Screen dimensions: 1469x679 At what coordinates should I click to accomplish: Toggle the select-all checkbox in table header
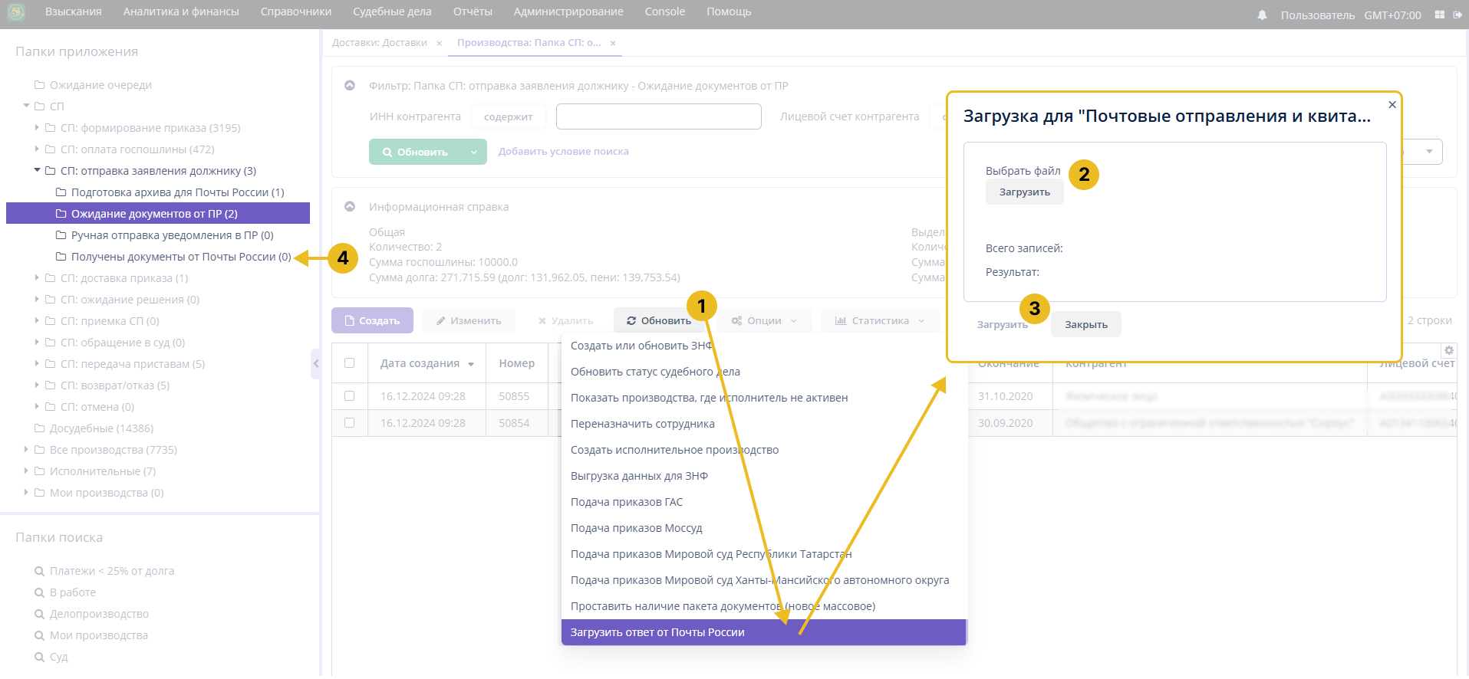[350, 363]
